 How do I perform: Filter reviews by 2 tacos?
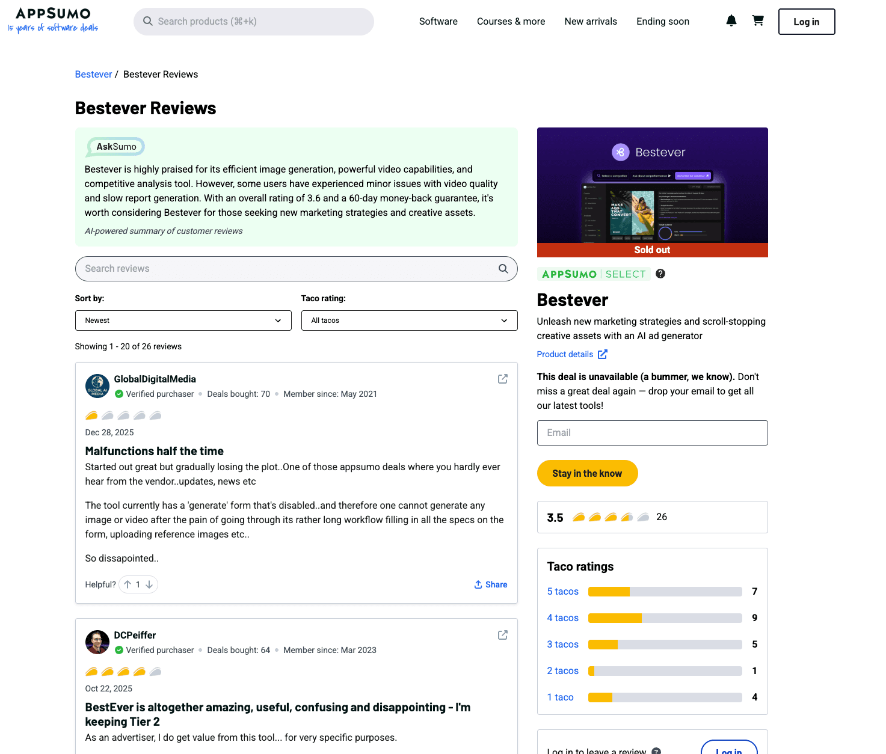[x=563, y=671]
